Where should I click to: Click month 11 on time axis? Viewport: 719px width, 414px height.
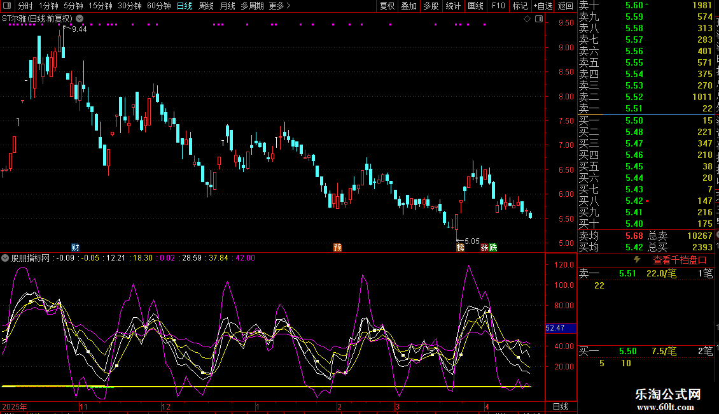[83, 406]
